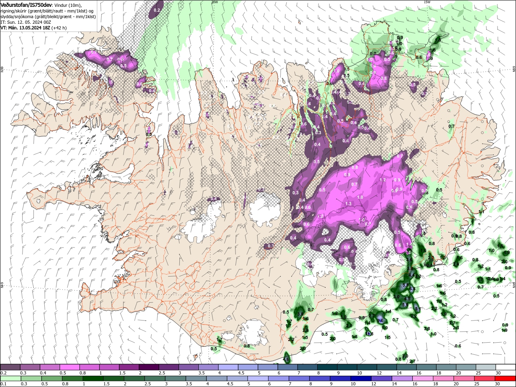This screenshot has width=516, height=387.
Task: Click the bright magenta 0.5 snow legend swatch
Action: 69,367
